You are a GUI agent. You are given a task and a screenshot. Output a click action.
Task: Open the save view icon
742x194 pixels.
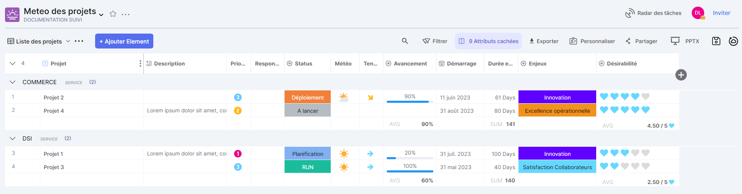pyautogui.click(x=716, y=41)
